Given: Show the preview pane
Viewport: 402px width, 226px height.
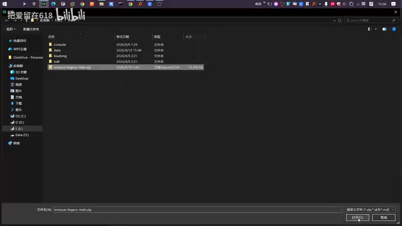Looking at the screenshot, I should tap(384, 30).
